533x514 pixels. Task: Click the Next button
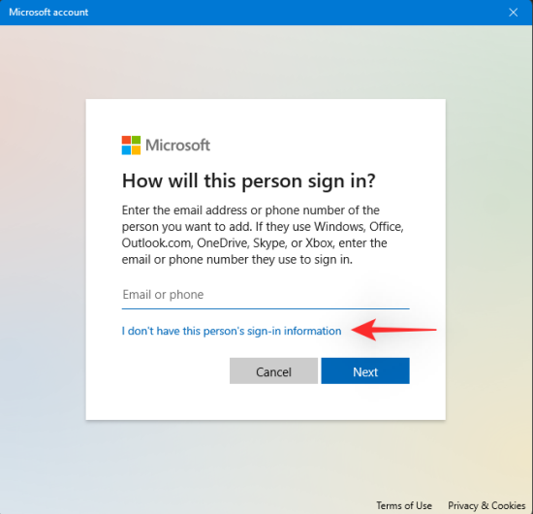(x=365, y=371)
